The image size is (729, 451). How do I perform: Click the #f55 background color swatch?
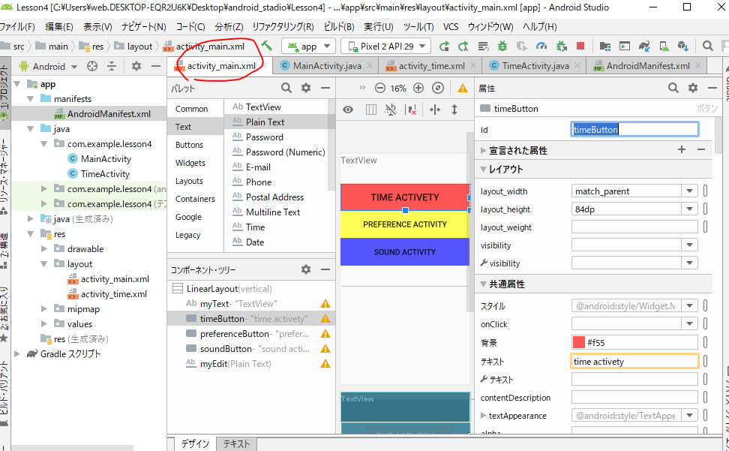579,342
